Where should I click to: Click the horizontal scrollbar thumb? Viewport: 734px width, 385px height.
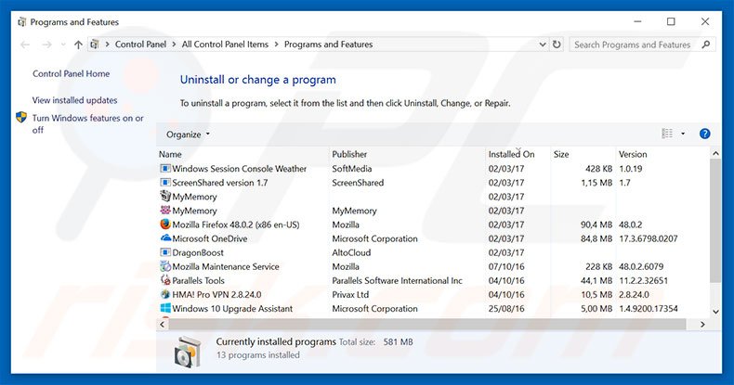(x=427, y=324)
